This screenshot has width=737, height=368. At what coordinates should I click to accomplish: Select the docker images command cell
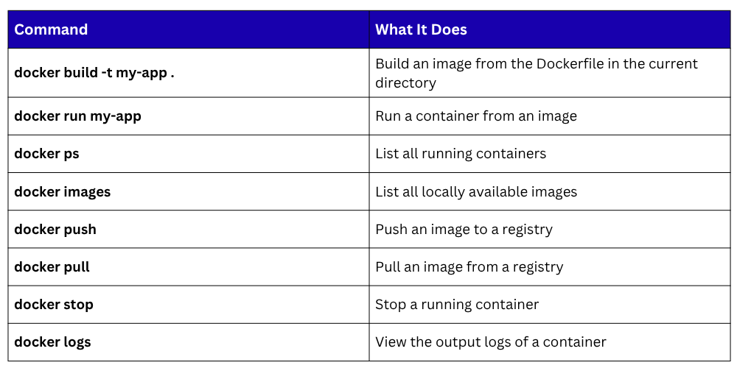pos(62,191)
